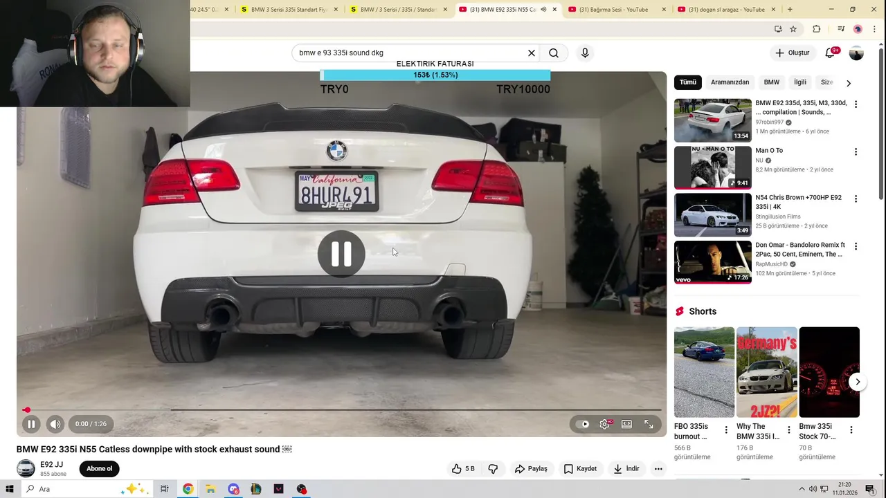Show hidden system tray icons
The image size is (886, 498).
pos(802,489)
